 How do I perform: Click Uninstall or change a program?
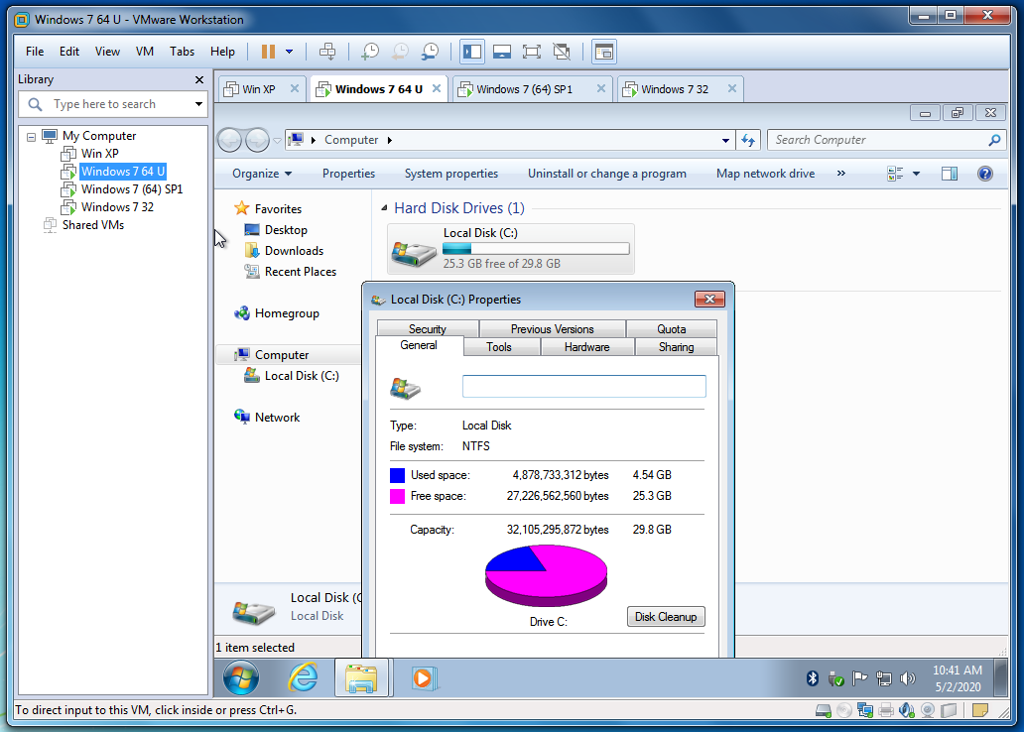(606, 174)
